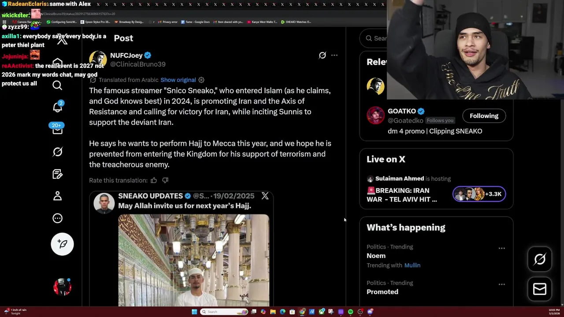Rate translation thumbs up
The image size is (564, 317).
[154, 180]
